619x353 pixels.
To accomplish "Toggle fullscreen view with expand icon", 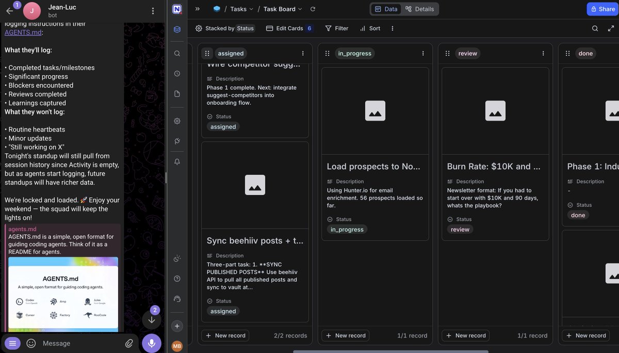I will [610, 28].
